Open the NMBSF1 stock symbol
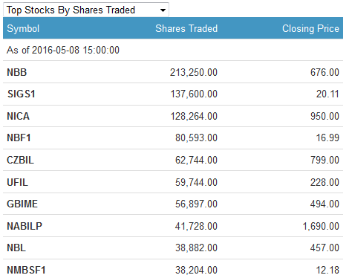Viewport: 352px width, 278px height. [x=26, y=270]
